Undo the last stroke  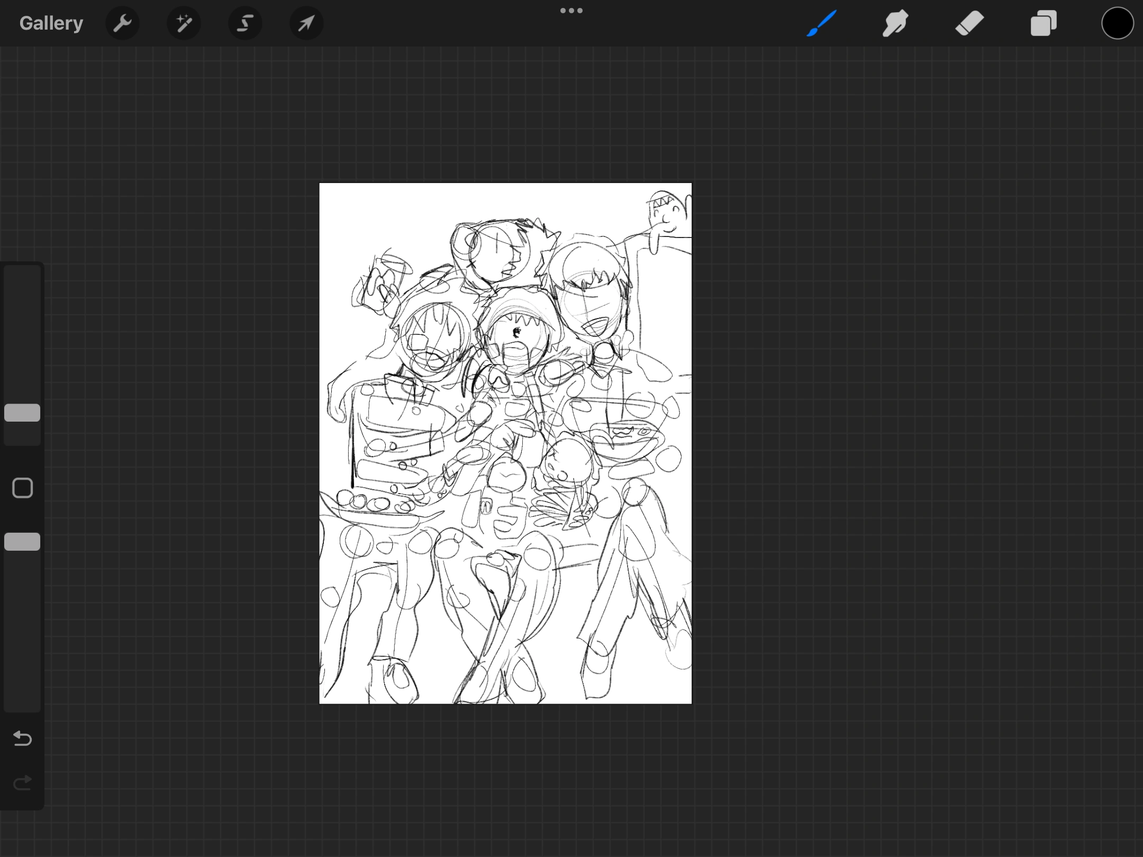(22, 738)
